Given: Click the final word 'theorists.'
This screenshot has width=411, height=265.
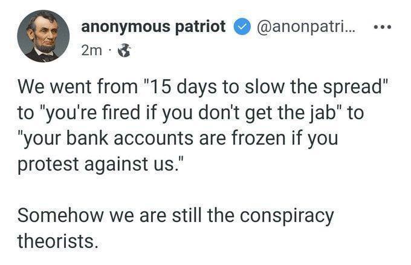Looking at the screenshot, I should coord(58,241).
